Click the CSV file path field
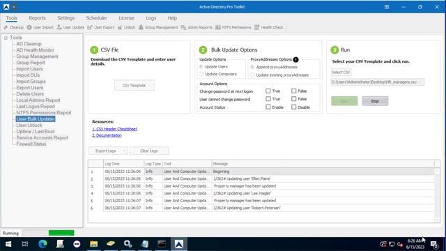446x251 pixels. 378,82
